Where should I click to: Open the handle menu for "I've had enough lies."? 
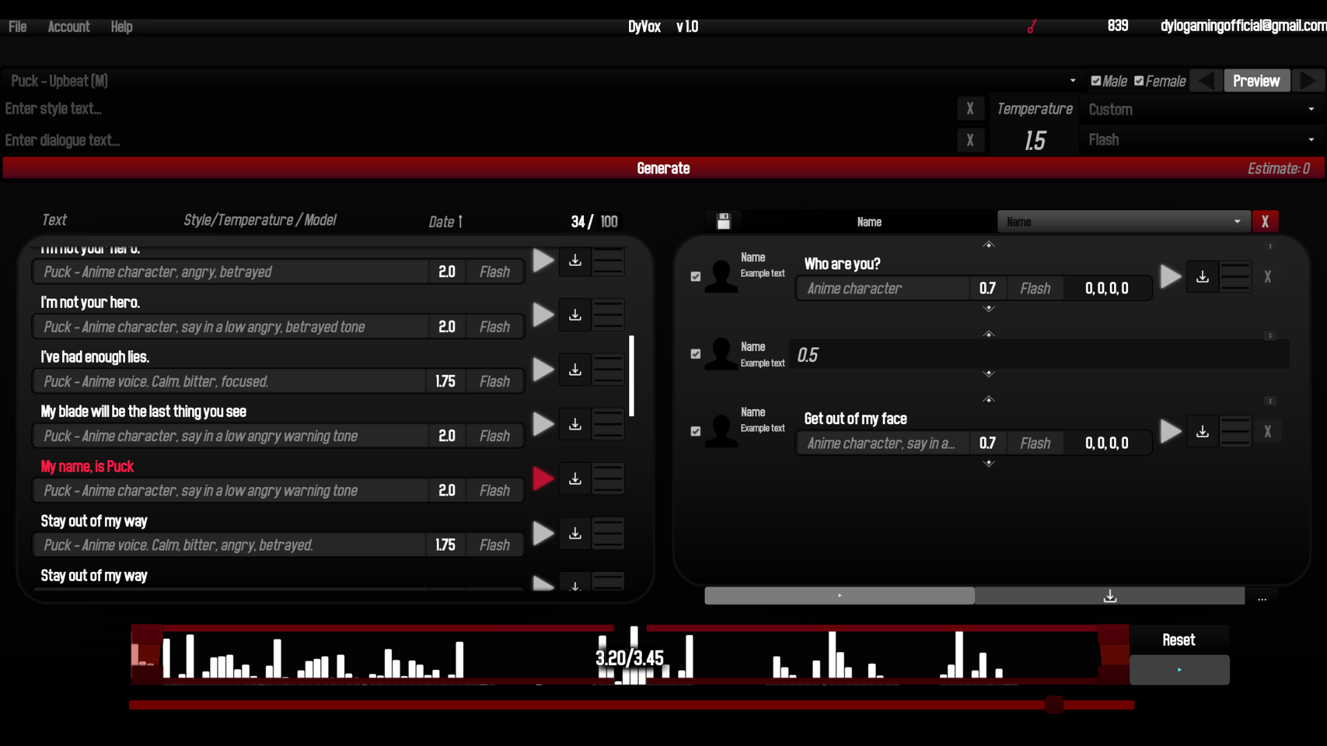[608, 370]
